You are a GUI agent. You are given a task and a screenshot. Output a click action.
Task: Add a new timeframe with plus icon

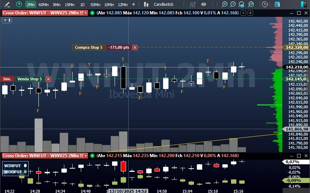tap(134, 4)
